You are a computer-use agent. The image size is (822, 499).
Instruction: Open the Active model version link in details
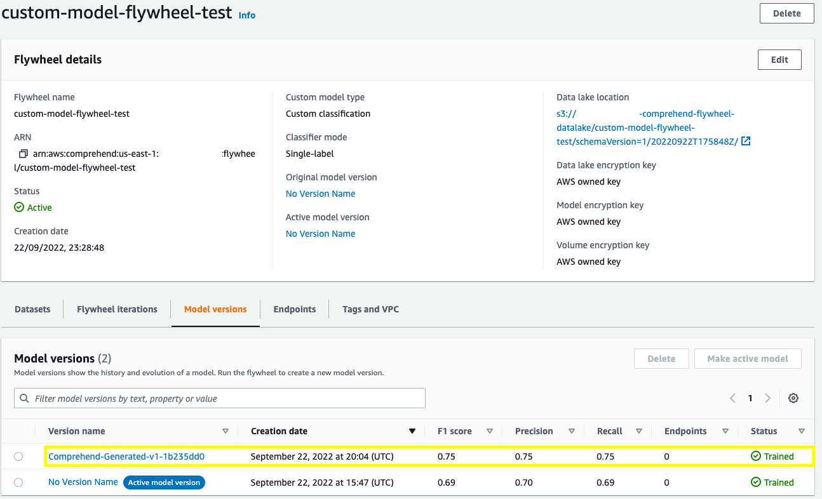point(320,234)
